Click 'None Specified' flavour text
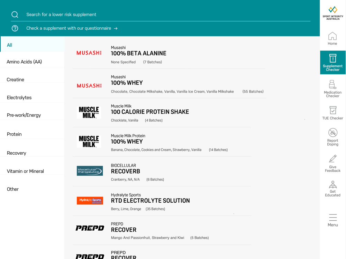Screen dimensions: 346x259 pos(124,62)
